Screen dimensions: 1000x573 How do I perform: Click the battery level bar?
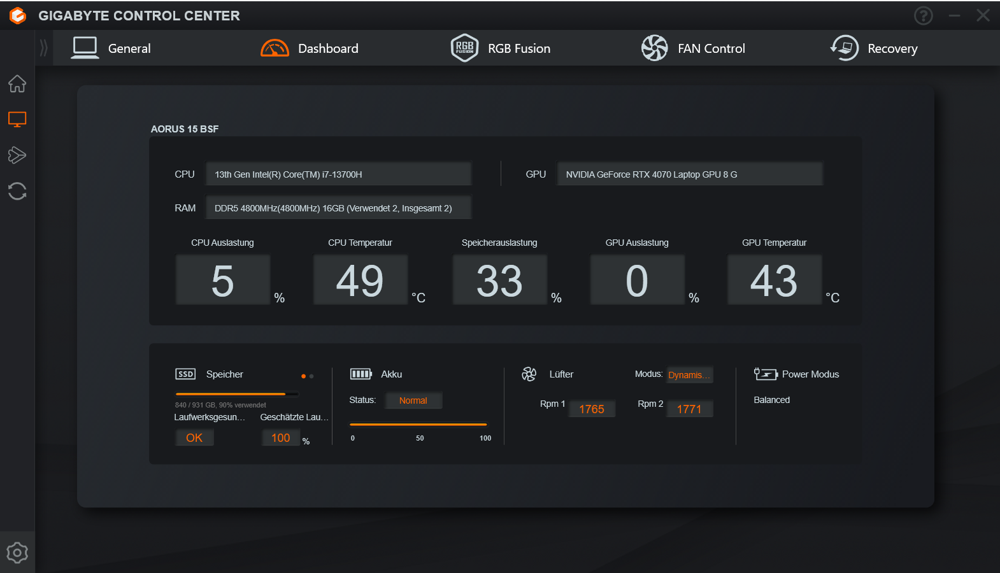(x=418, y=424)
